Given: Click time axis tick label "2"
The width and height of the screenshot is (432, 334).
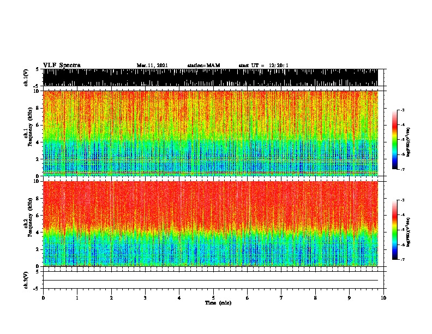Looking at the screenshot, I should (111, 298).
